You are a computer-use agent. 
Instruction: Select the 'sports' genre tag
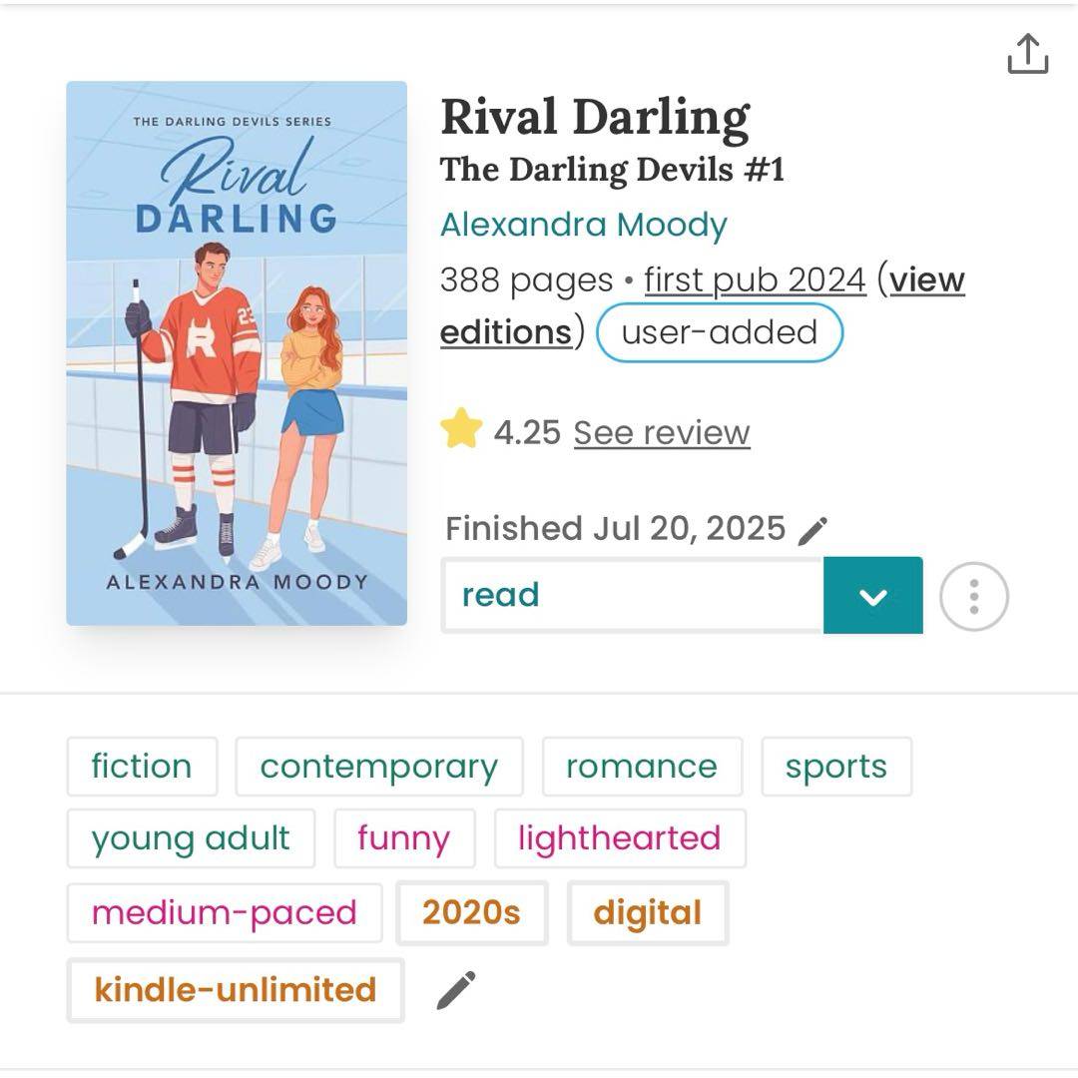(x=835, y=767)
